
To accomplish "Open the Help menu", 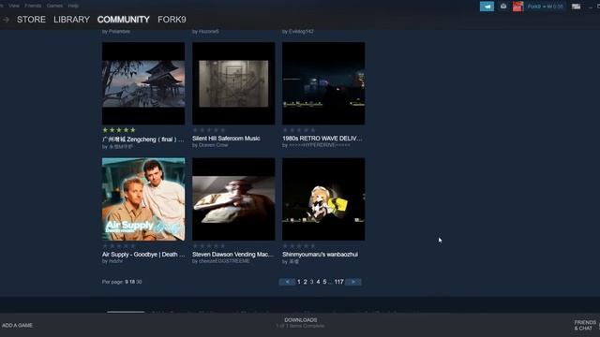I will [x=73, y=6].
